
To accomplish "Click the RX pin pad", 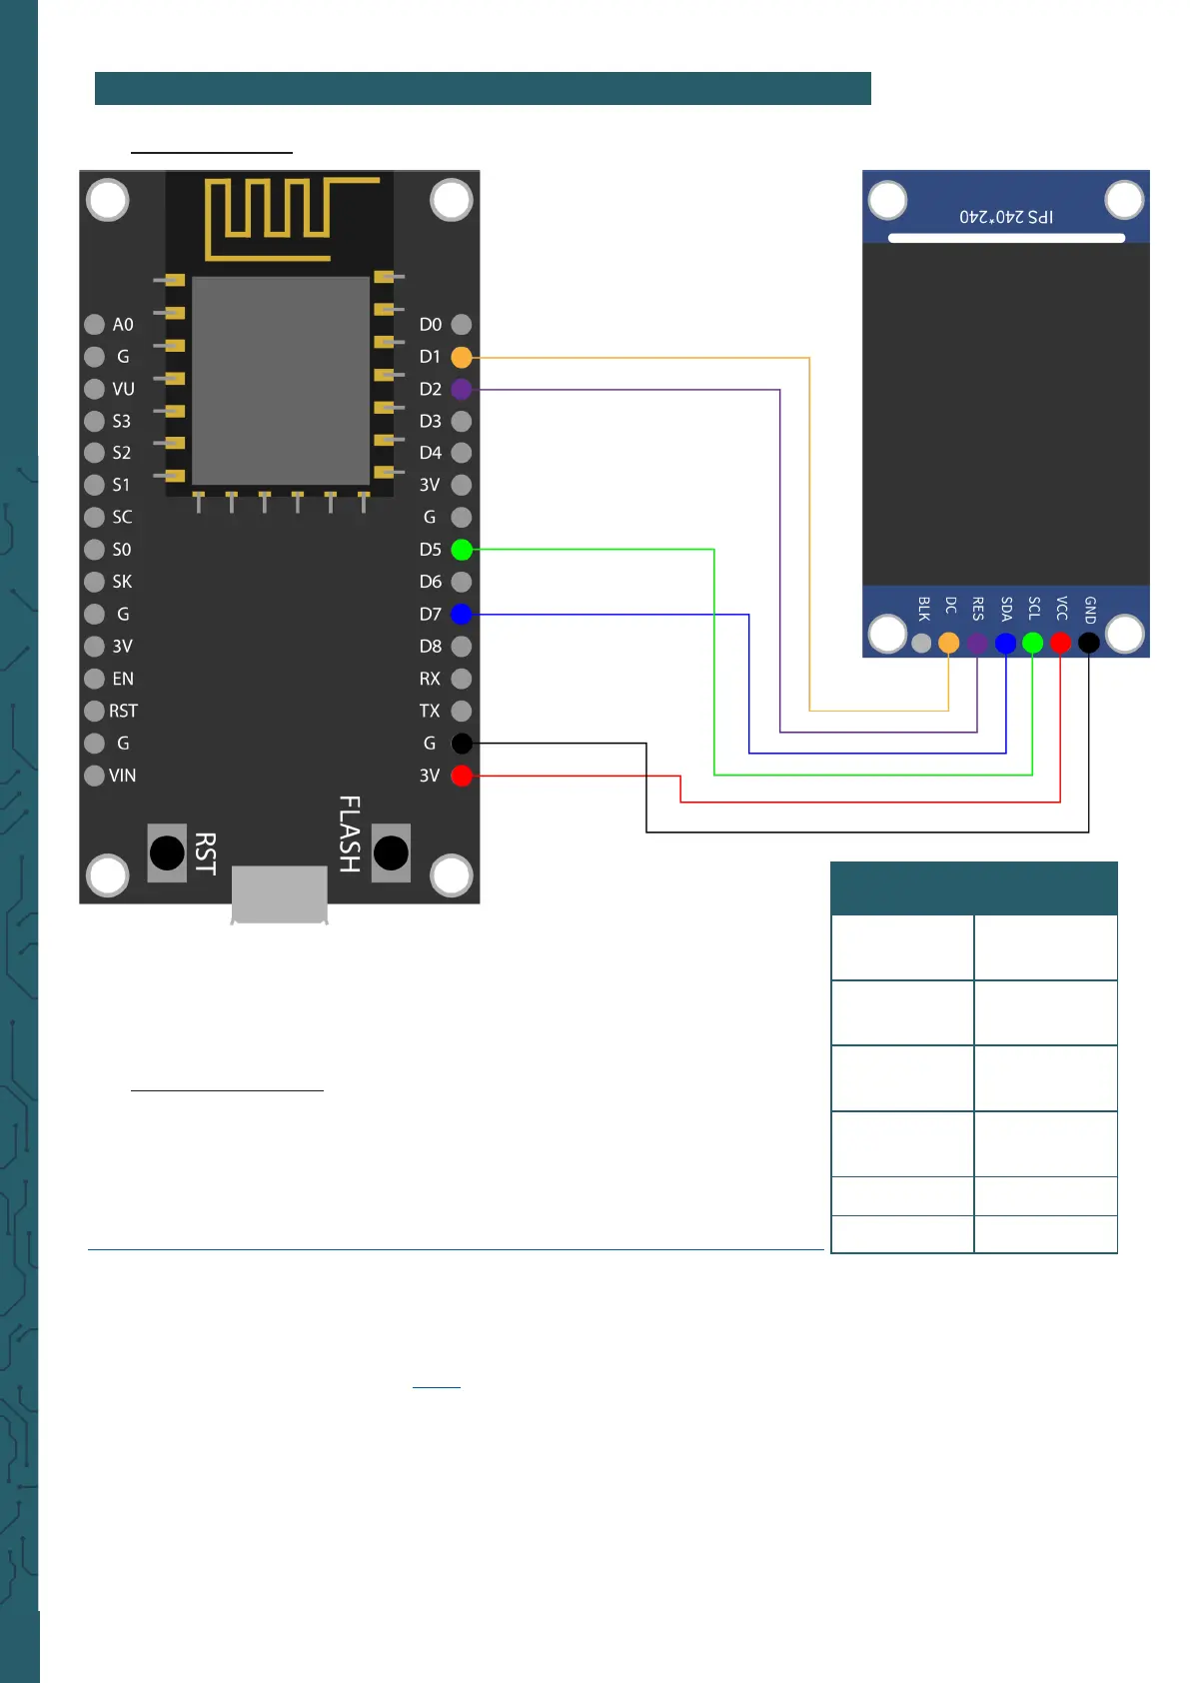I will click(x=462, y=679).
